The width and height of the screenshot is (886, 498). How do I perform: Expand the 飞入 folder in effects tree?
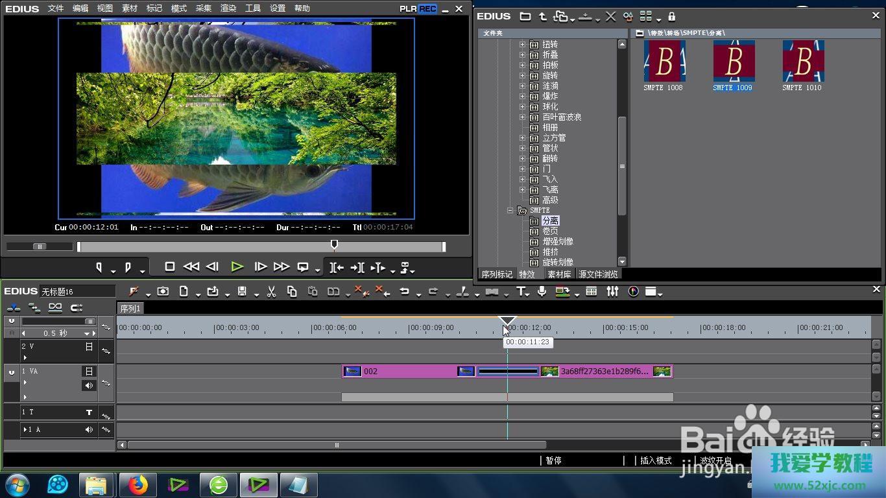(x=522, y=180)
